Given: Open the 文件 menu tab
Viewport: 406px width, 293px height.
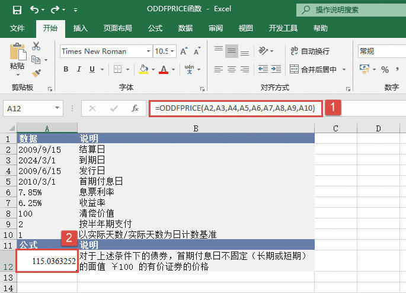Looking at the screenshot, I should click(17, 28).
